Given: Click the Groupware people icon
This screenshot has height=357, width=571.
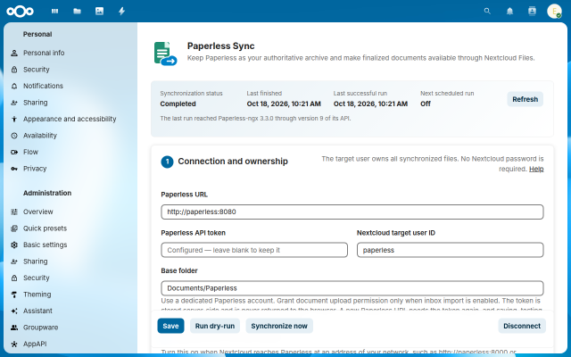Looking at the screenshot, I should pos(14,328).
